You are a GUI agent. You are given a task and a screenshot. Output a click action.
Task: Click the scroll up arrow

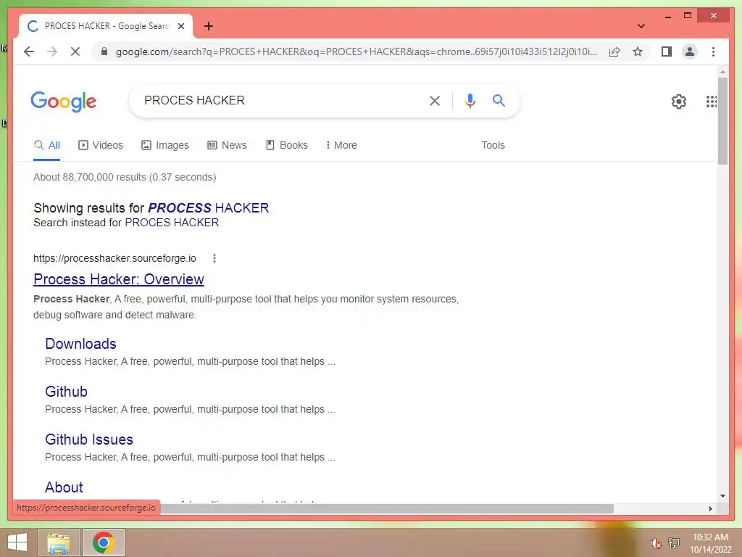[722, 72]
